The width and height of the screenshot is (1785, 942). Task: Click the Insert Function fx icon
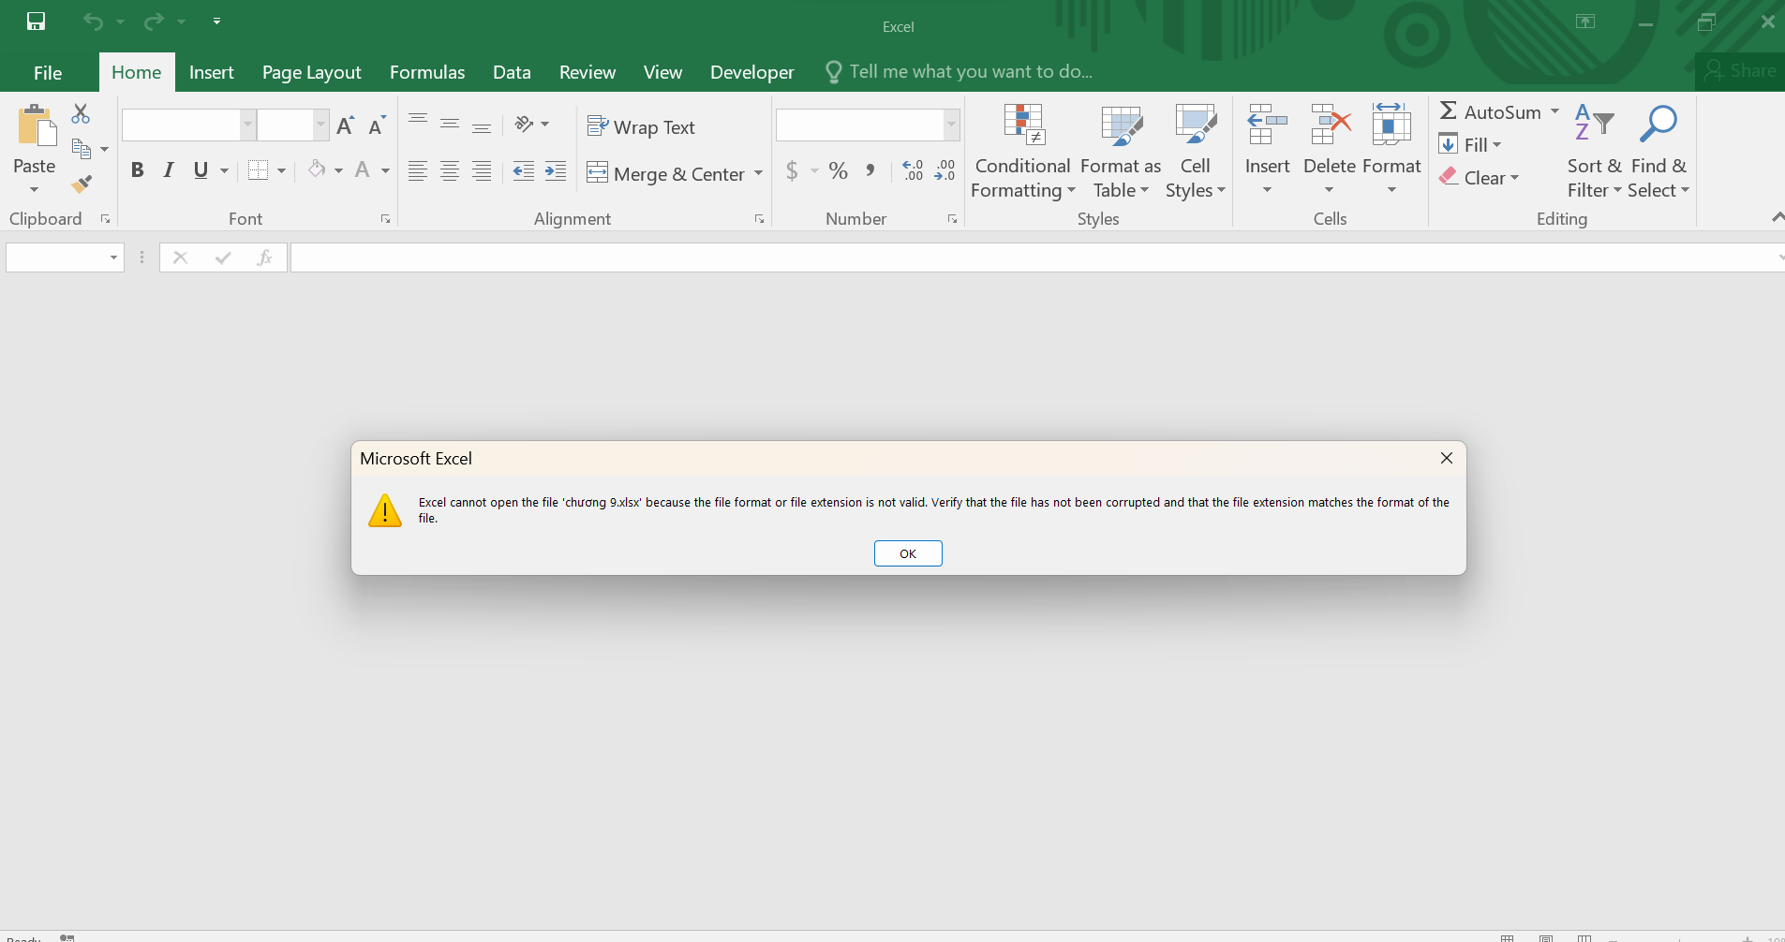(264, 258)
